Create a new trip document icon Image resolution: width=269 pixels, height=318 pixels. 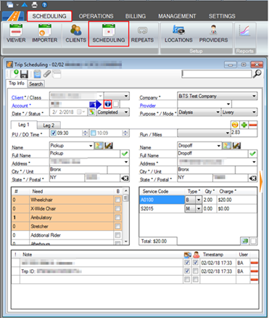[15, 73]
